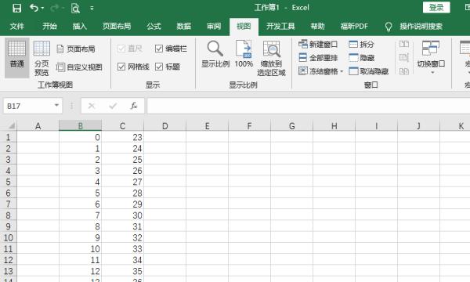Click inside the formula bar input
470x282 pixels.
(308, 106)
